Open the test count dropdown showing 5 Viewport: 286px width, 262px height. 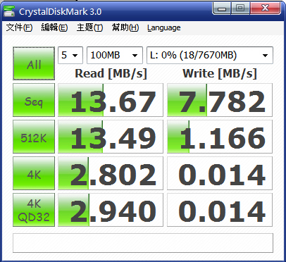(70, 56)
